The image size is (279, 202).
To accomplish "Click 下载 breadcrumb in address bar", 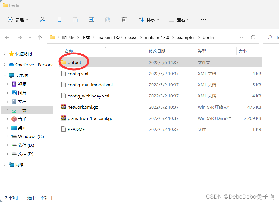I will pyautogui.click(x=86, y=38).
